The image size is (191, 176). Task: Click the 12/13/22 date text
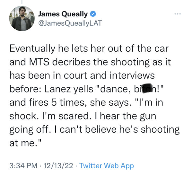(58, 166)
